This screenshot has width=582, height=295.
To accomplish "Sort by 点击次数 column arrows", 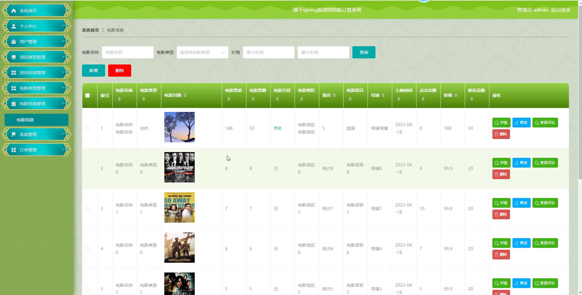I will point(423,99).
